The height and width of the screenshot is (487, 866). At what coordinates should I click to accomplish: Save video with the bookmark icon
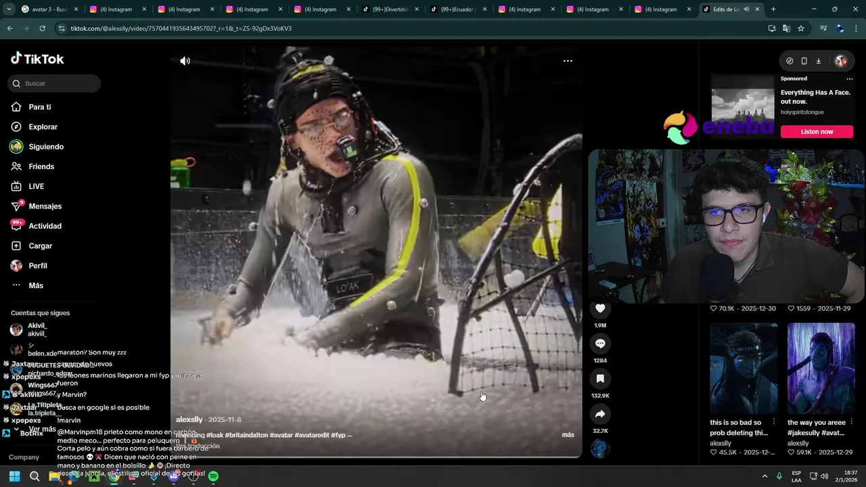click(x=600, y=379)
